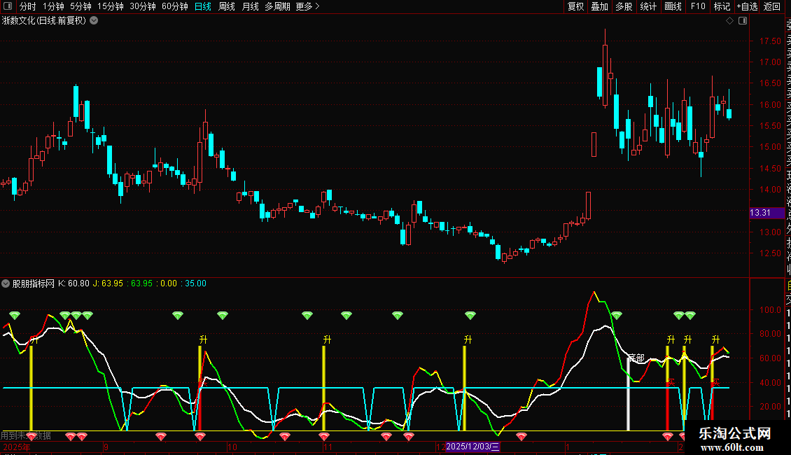Viewport: 791px width, 455px height.
Task: Click the first green diamond sell marker
Action: (x=15, y=315)
